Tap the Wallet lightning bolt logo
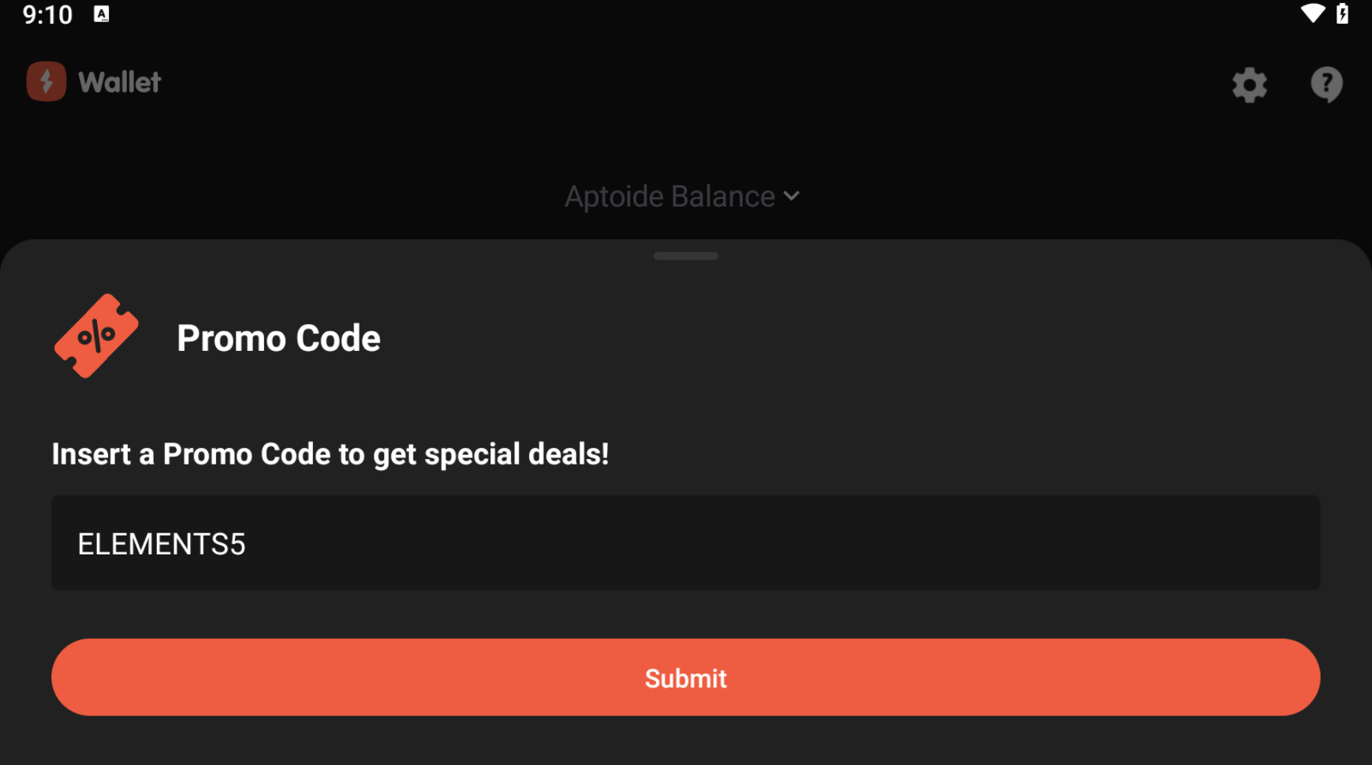The width and height of the screenshot is (1372, 765). [47, 81]
